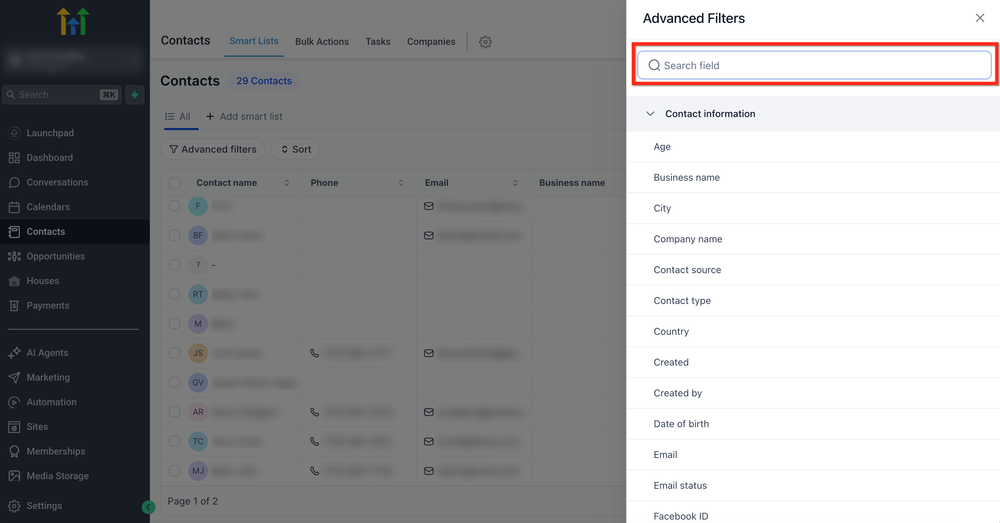Viewport: 1000px width, 523px height.
Task: Select the MJ contact row checkbox
Action: [175, 471]
